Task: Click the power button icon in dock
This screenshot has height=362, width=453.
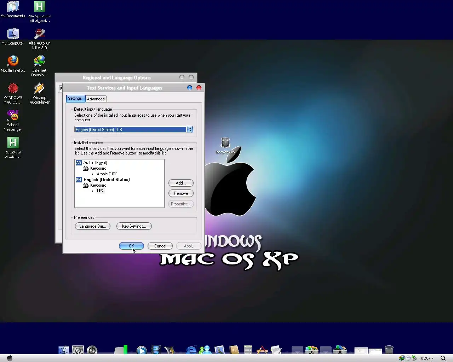Action: [92, 350]
